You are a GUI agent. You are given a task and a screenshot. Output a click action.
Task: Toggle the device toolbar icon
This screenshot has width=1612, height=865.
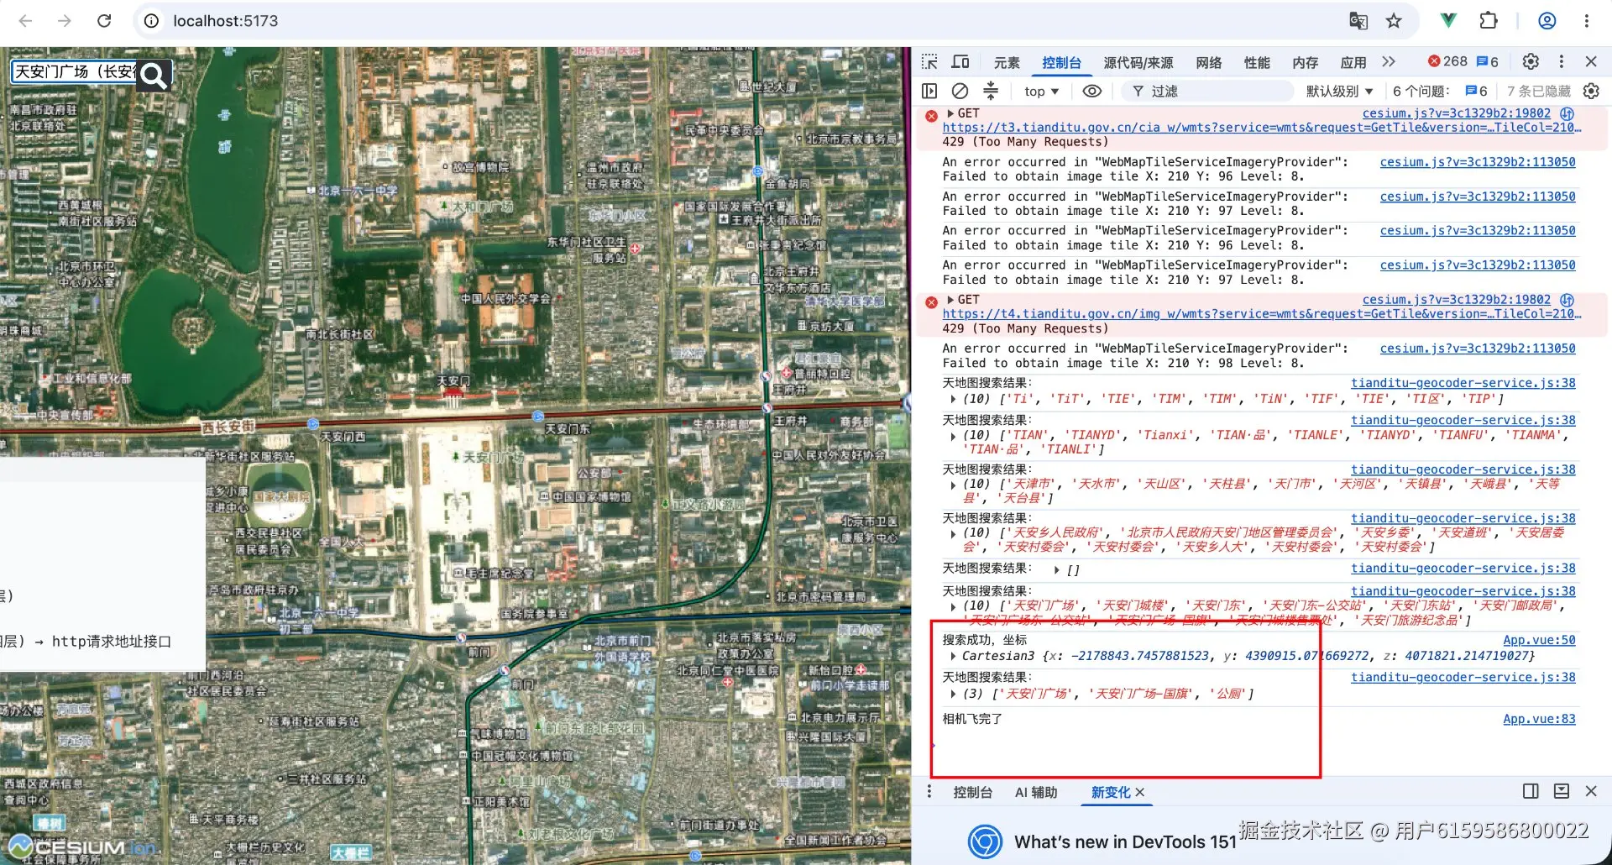coord(960,62)
